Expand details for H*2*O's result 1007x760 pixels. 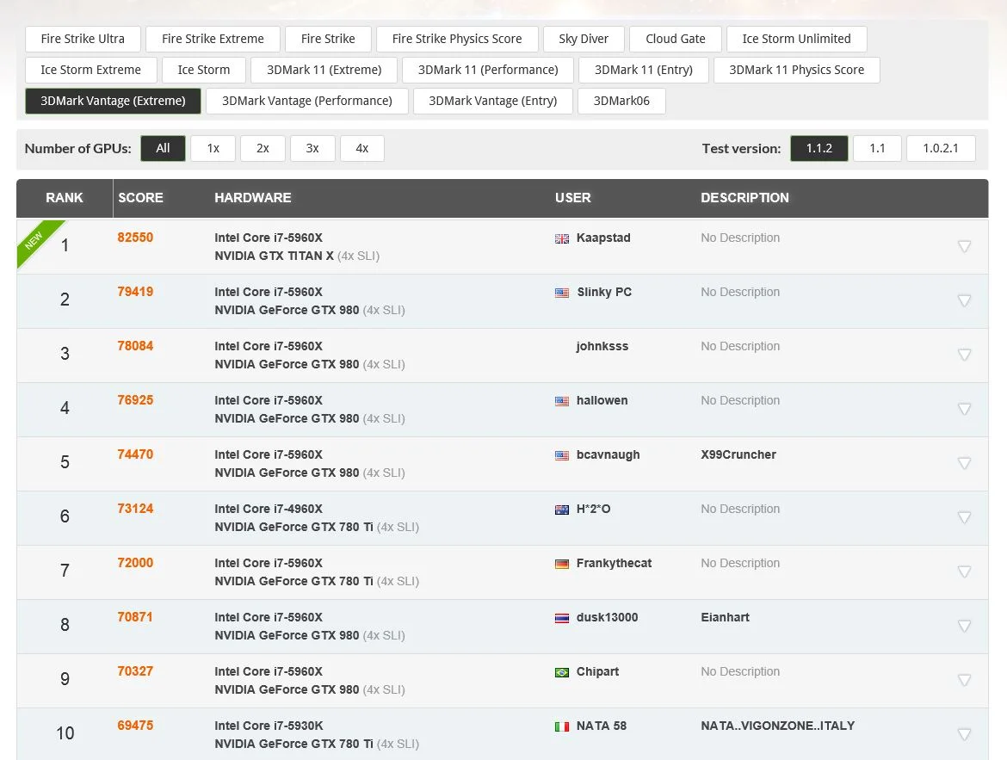[964, 517]
